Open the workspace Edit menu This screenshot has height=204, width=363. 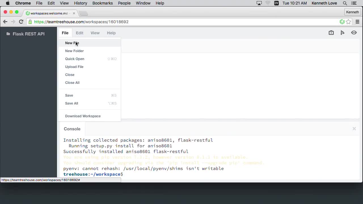pyautogui.click(x=79, y=33)
